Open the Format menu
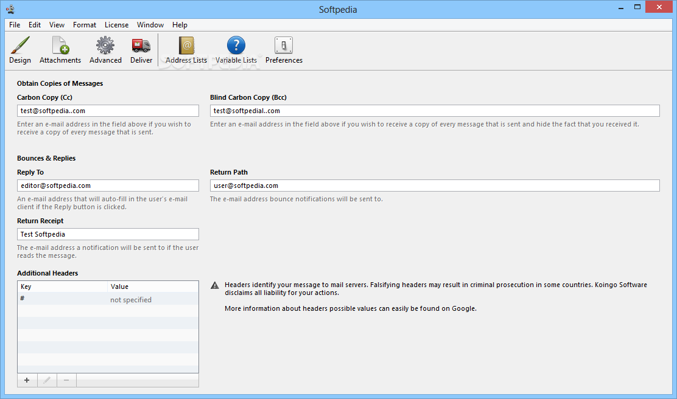The height and width of the screenshot is (399, 677). (84, 24)
